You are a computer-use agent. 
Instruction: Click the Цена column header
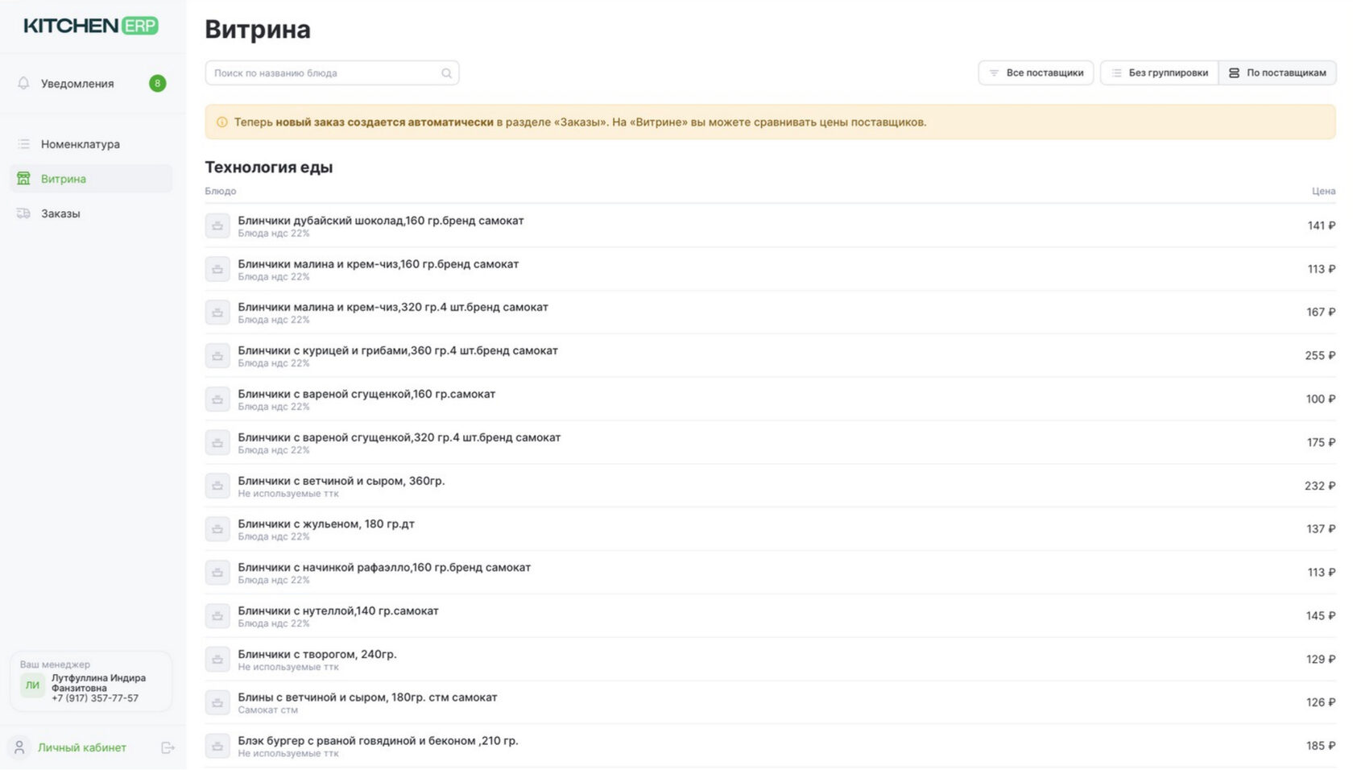click(1323, 192)
